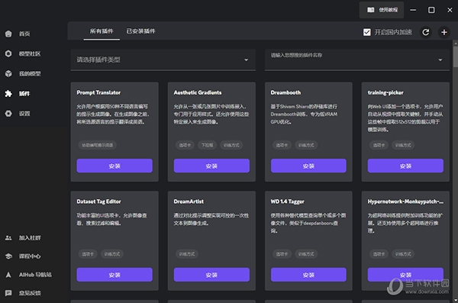Click the AIHub 导航站 arrow icon
Viewport: 458px width, 303px height.
(8, 275)
